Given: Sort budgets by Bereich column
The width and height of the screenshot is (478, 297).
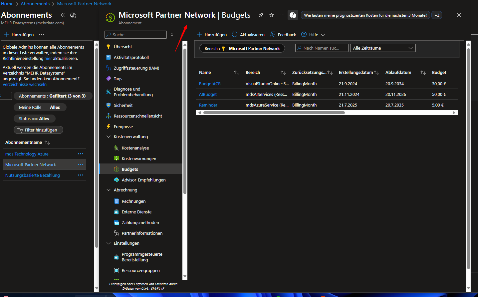Looking at the screenshot, I should point(283,73).
